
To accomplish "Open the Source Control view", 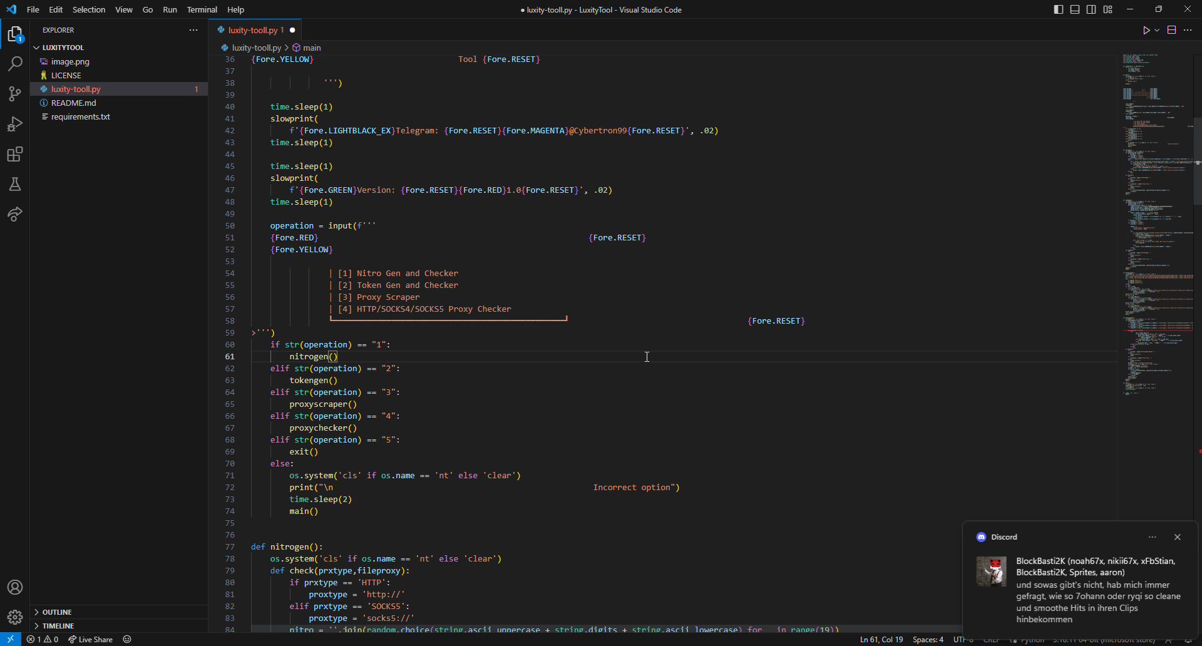I will pyautogui.click(x=15, y=94).
